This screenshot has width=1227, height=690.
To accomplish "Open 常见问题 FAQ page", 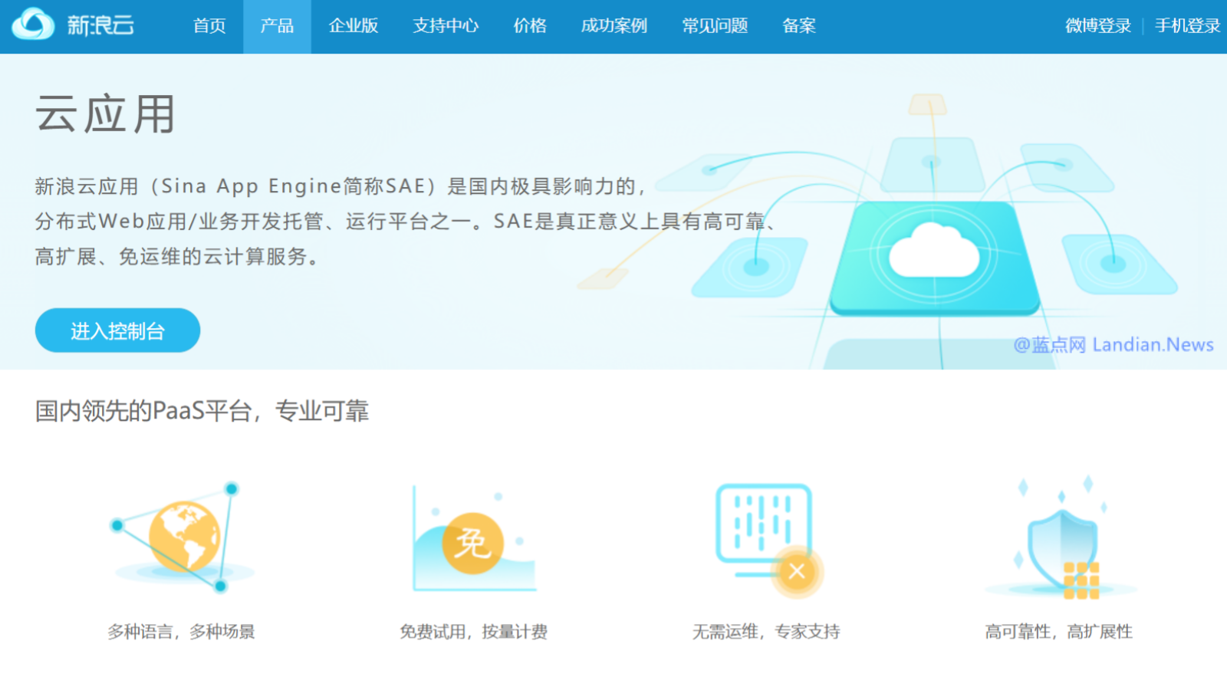I will [x=715, y=26].
